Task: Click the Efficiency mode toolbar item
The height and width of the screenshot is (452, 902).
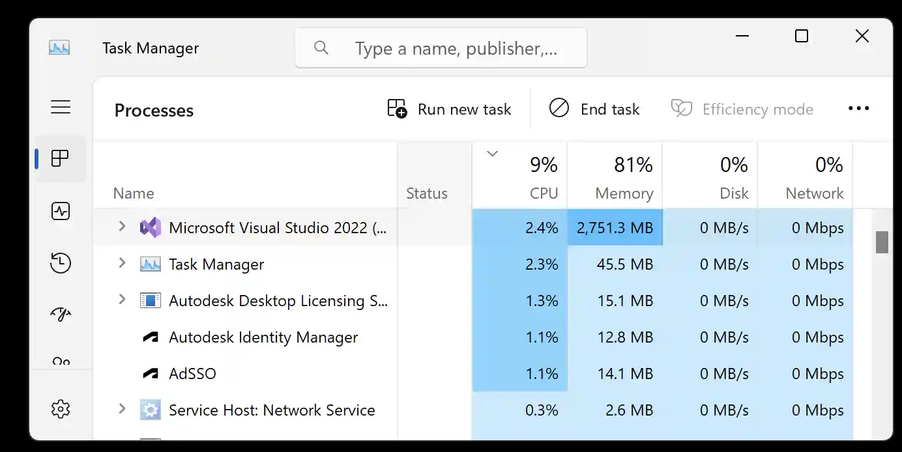Action: point(742,109)
